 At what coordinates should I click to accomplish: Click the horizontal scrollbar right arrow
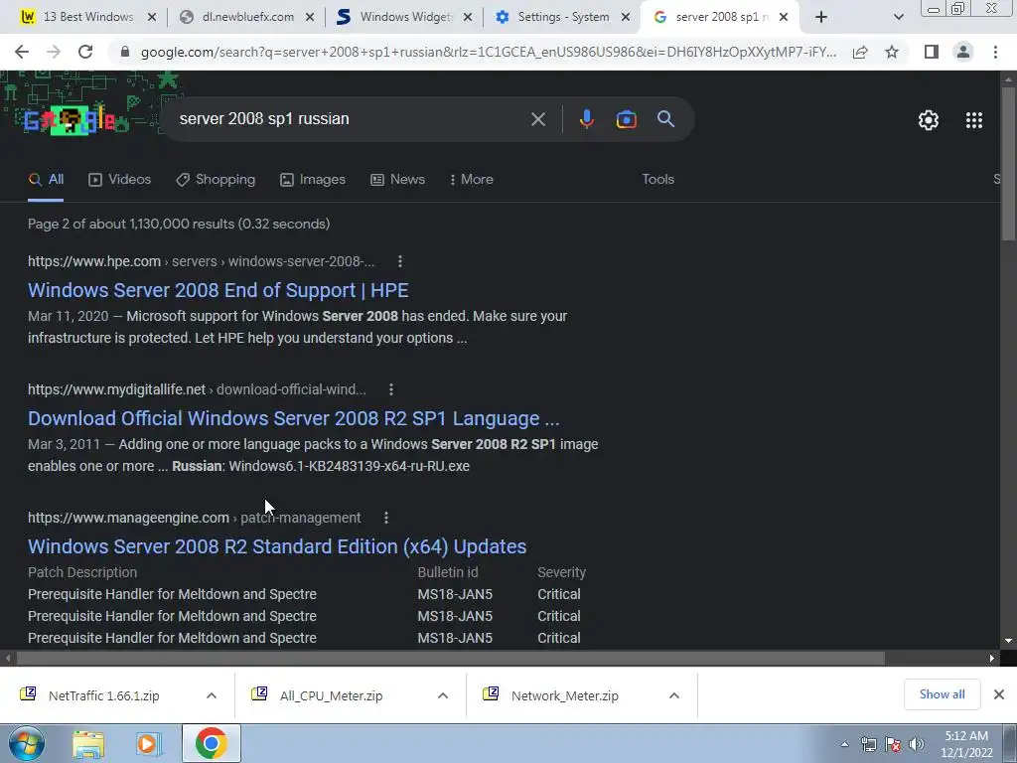pyautogui.click(x=992, y=658)
